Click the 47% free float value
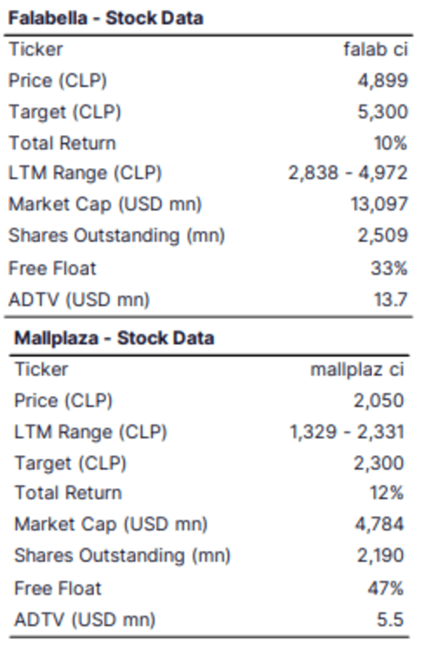Image resolution: width=425 pixels, height=654 pixels. (386, 588)
